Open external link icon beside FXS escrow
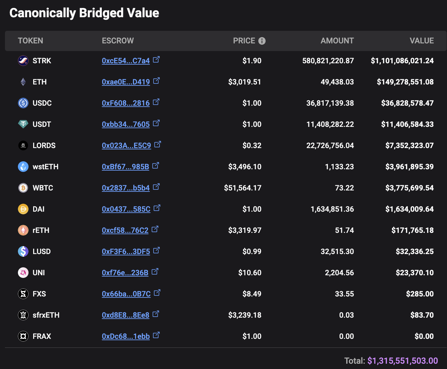 157,293
